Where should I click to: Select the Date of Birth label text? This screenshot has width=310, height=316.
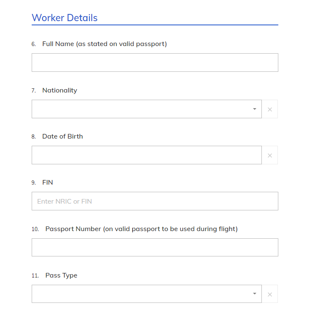(63, 136)
